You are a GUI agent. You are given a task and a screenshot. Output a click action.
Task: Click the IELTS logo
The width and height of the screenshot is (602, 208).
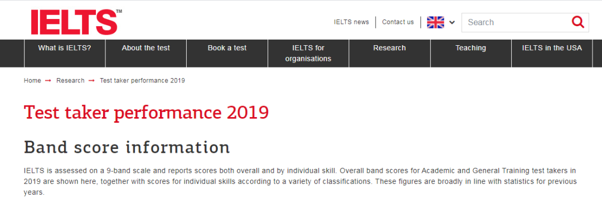point(76,22)
